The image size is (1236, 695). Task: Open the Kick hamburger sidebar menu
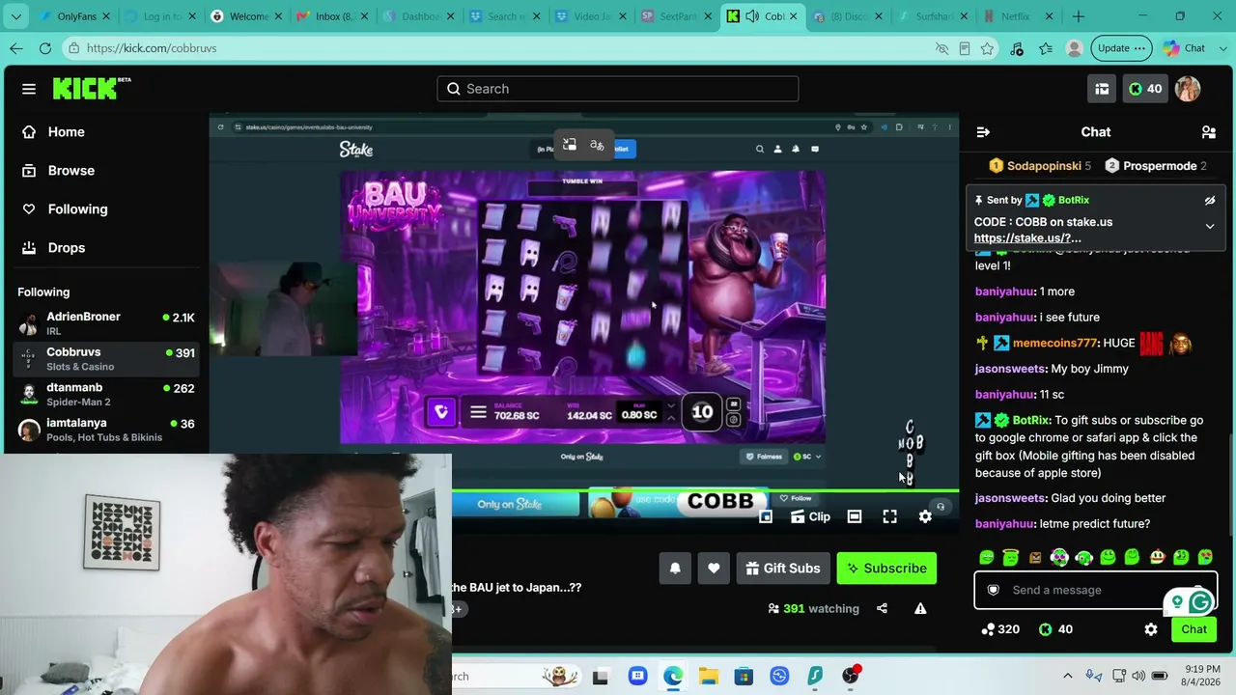point(29,89)
